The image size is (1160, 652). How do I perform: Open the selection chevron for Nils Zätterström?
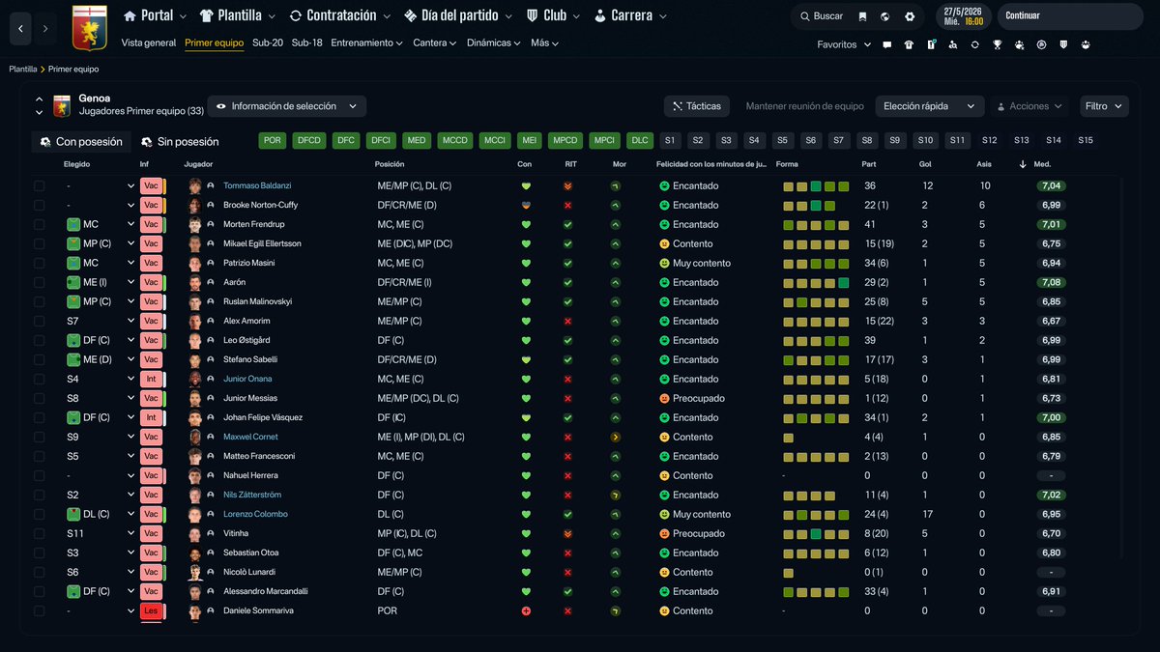click(x=131, y=495)
